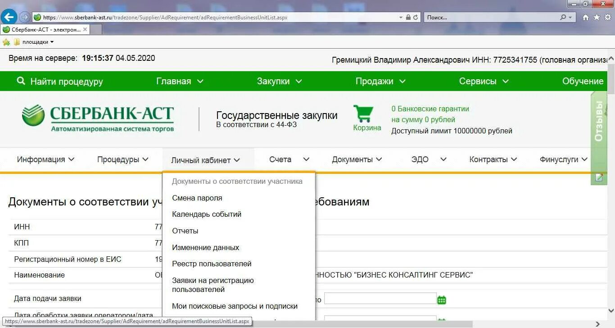The height and width of the screenshot is (328, 615).
Task: Click 0 Банковские гарантии link
Action: tap(430, 109)
